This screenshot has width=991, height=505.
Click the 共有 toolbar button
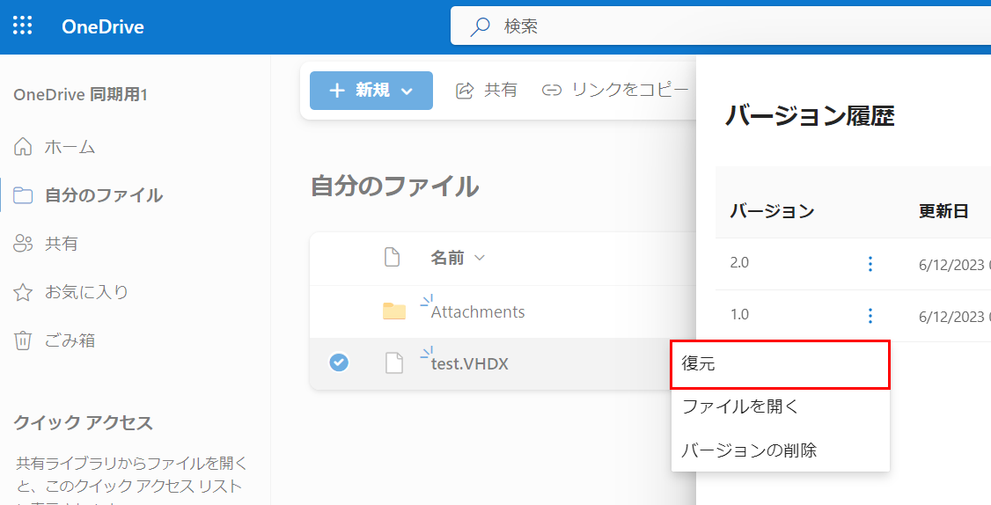click(486, 91)
